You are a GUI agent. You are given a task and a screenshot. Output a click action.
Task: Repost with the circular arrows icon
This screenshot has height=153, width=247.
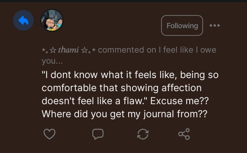pos(143,134)
